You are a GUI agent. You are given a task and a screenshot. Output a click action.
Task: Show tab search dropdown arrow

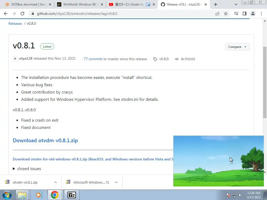(x=236, y=5)
